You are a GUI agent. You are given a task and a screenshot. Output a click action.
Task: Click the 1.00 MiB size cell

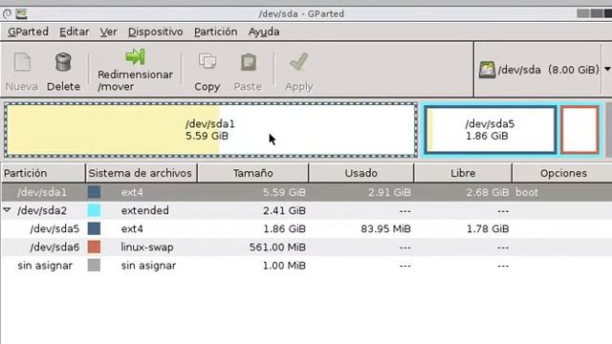coord(284,266)
